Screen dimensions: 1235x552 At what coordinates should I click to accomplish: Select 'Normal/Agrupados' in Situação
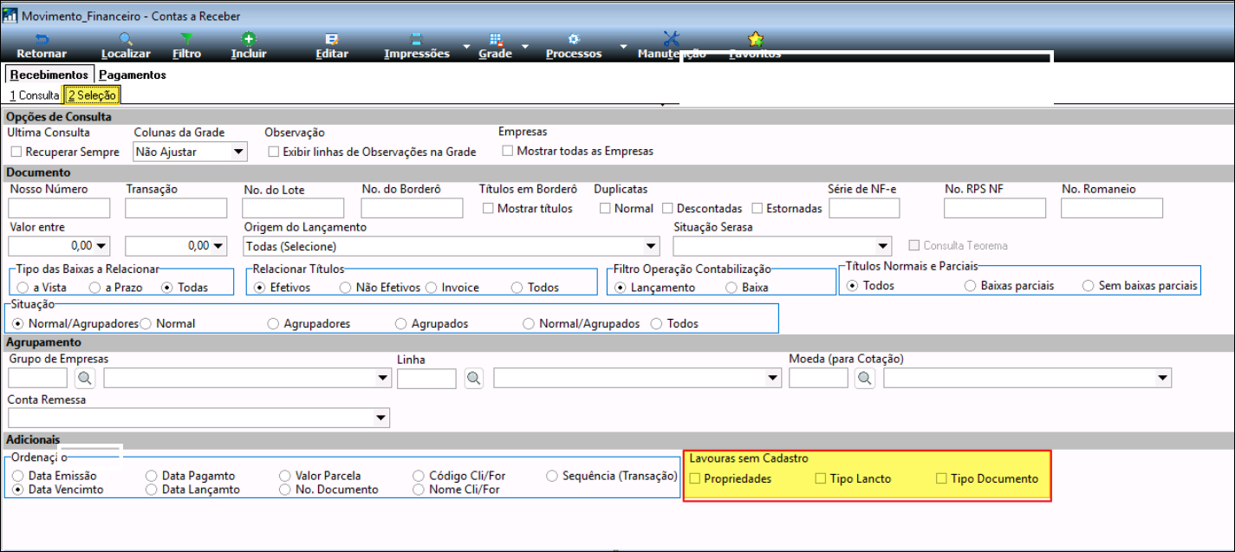529,323
